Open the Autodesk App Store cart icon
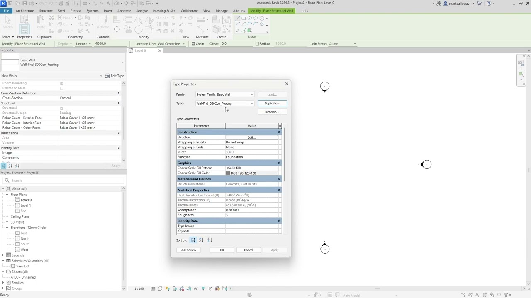Screen dimensions: 531x298 click(x=479, y=3)
